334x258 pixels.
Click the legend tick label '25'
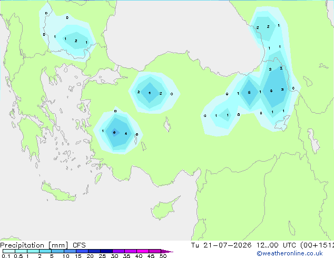click(102, 256)
